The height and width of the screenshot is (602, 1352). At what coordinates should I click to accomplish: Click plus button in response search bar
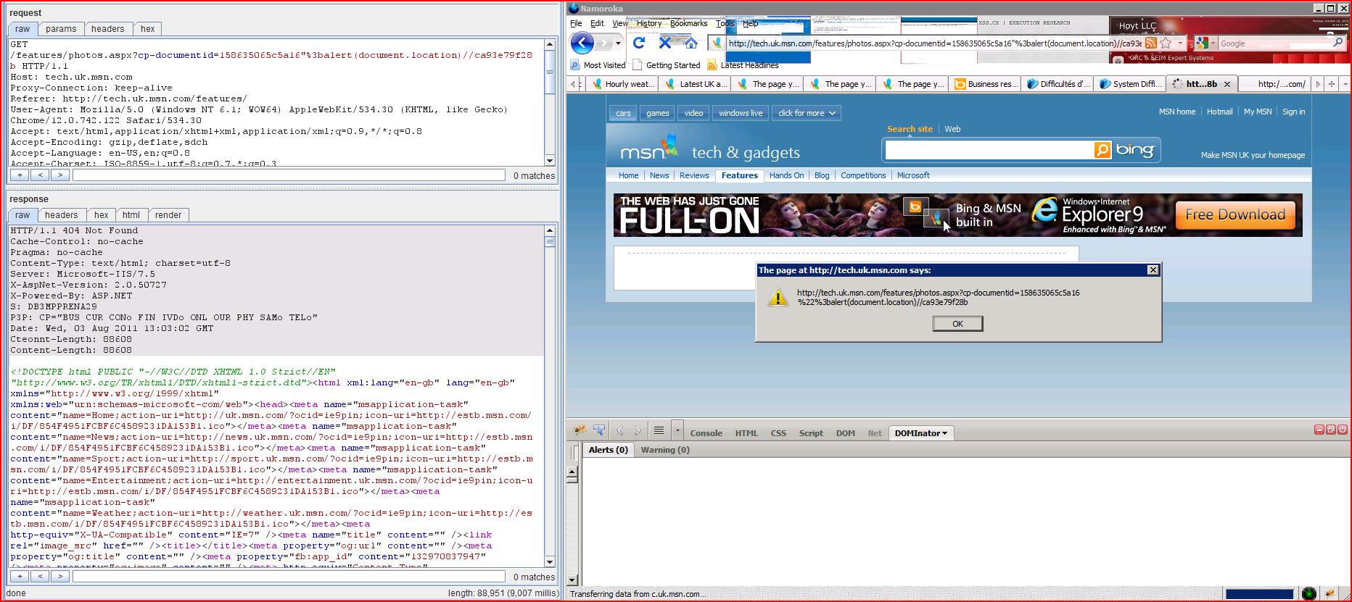click(x=20, y=577)
